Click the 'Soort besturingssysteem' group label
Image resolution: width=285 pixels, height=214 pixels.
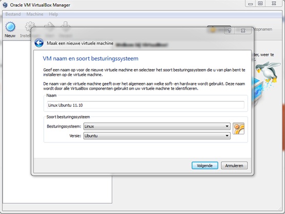68,117
